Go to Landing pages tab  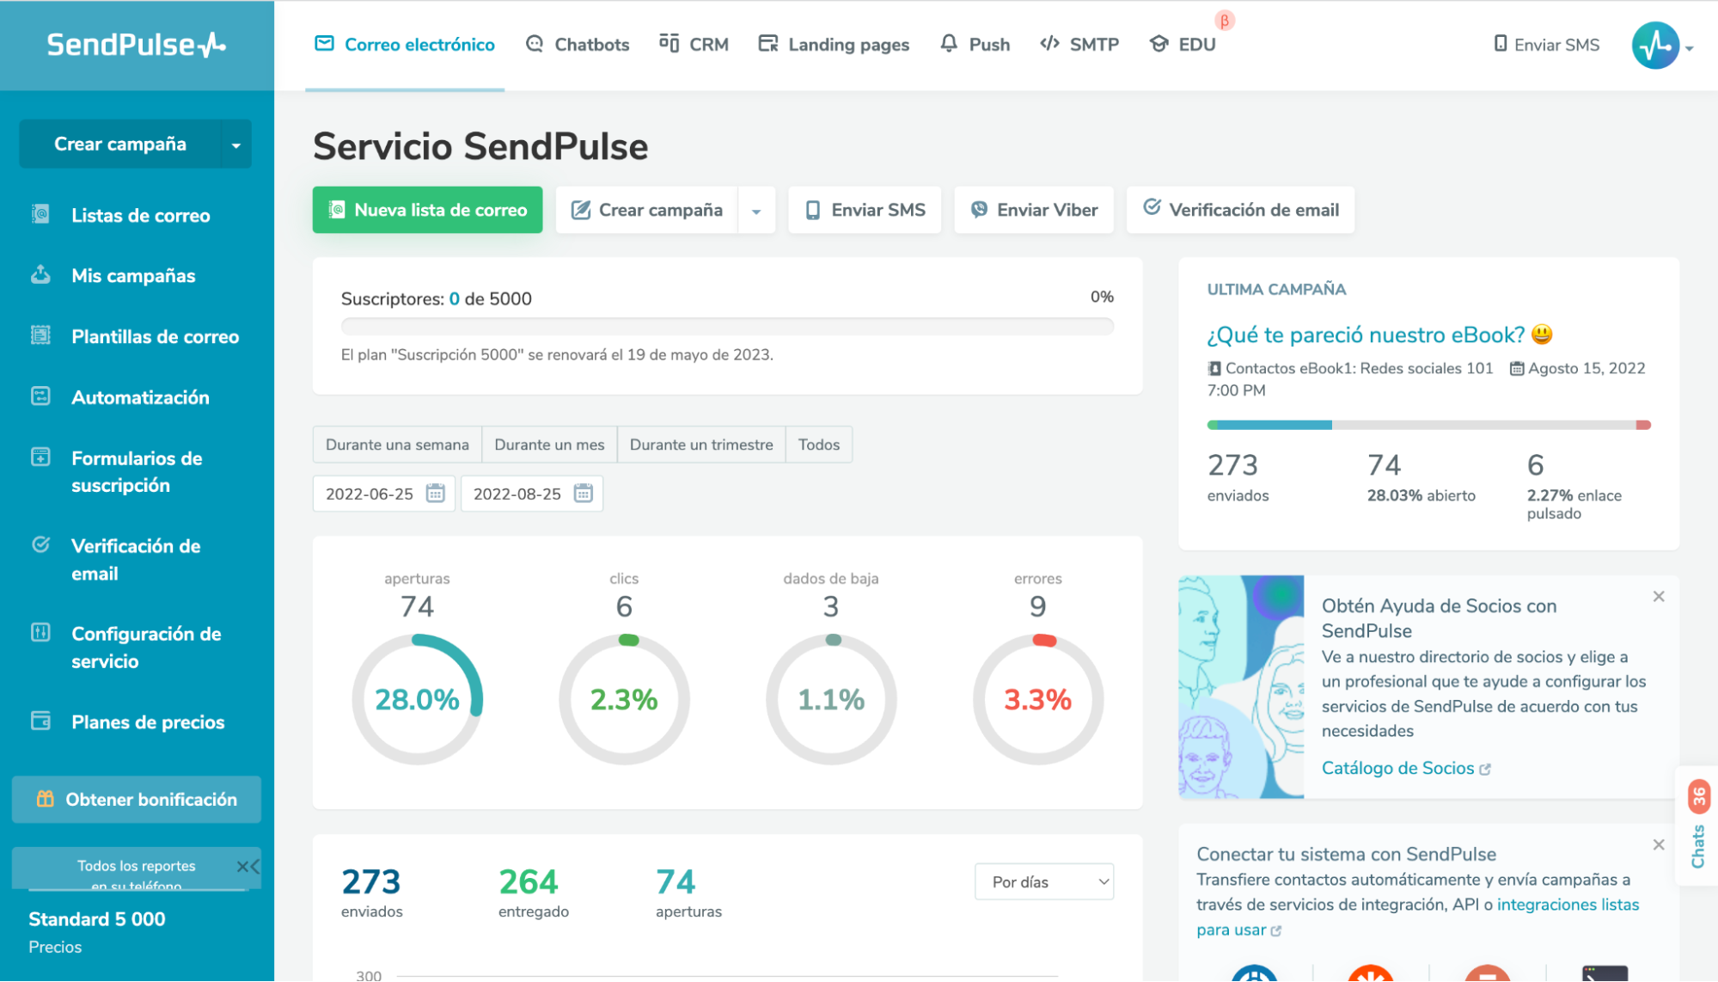834,45
